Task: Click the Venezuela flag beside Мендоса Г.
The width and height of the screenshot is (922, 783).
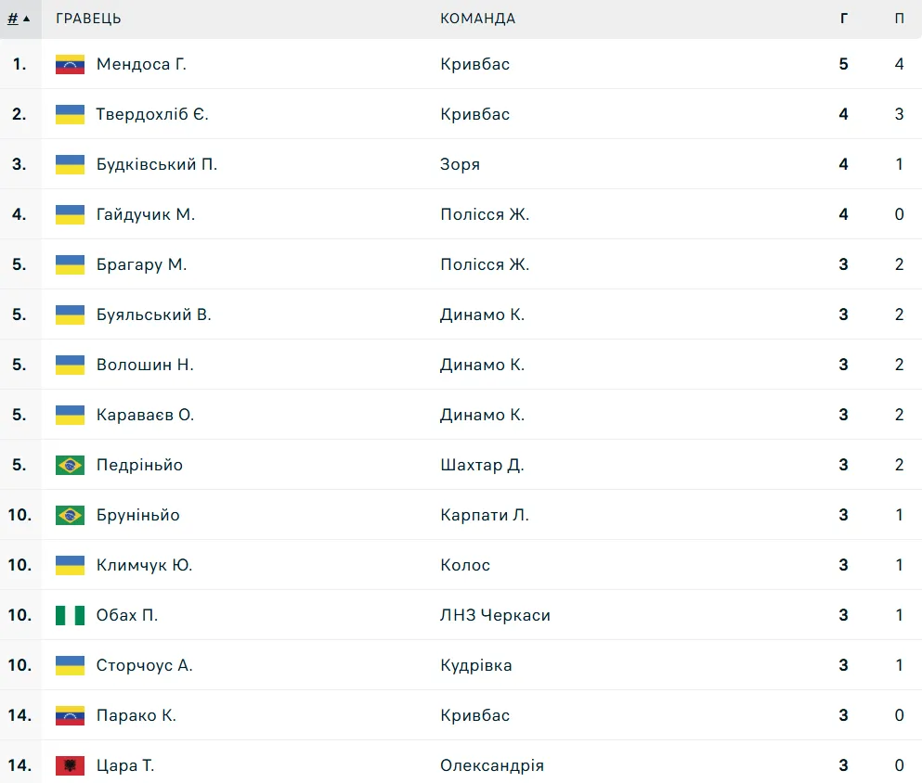Action: click(70, 64)
